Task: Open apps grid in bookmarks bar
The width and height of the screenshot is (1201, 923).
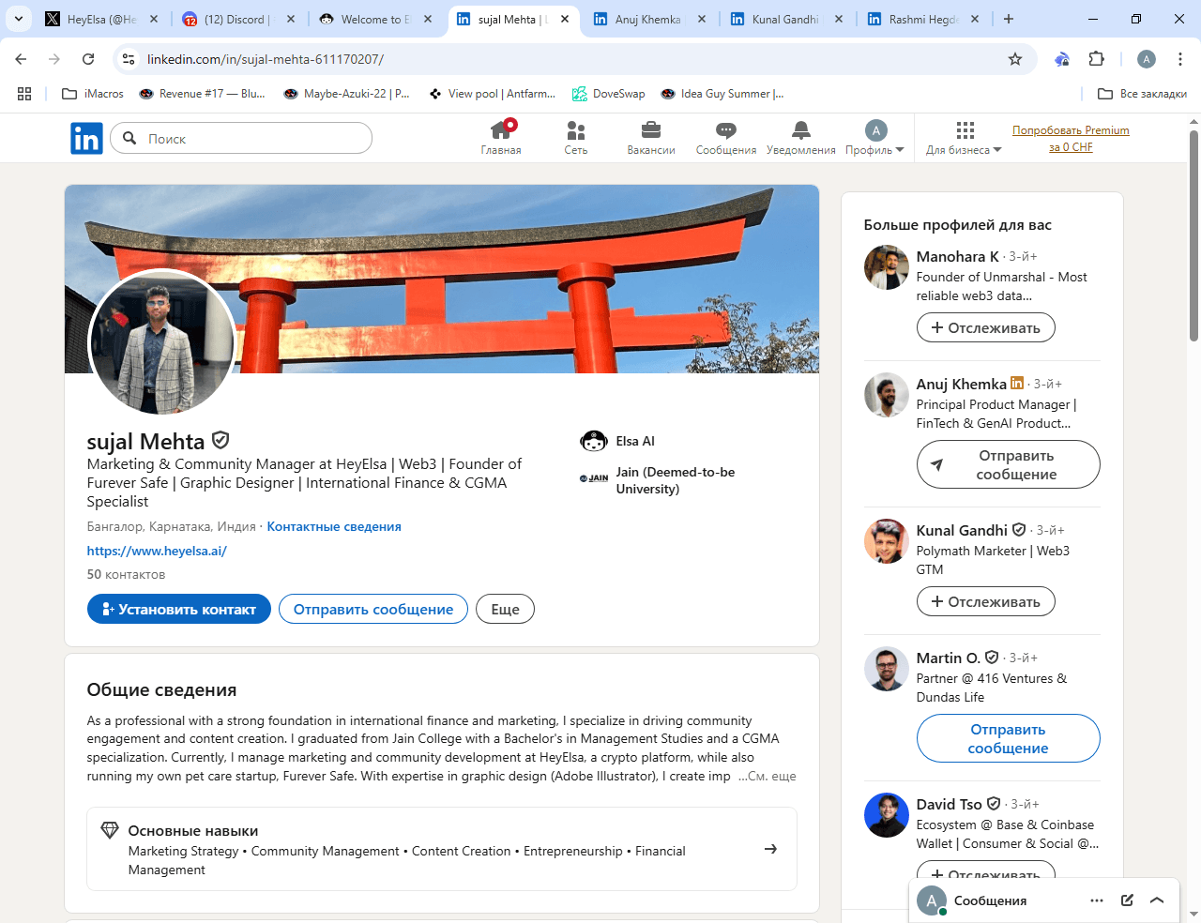Action: click(x=24, y=94)
